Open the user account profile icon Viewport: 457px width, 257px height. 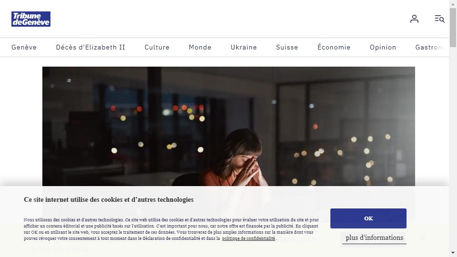coord(414,19)
